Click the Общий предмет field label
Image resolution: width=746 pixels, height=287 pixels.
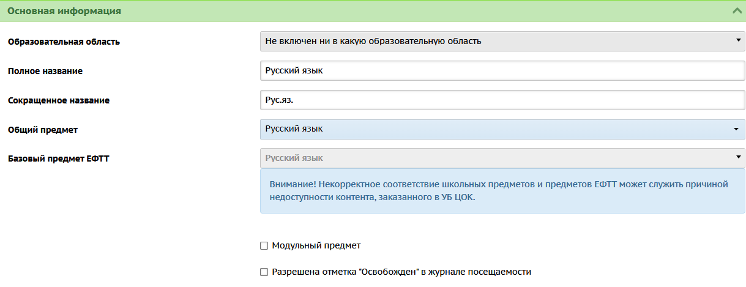tap(43, 130)
